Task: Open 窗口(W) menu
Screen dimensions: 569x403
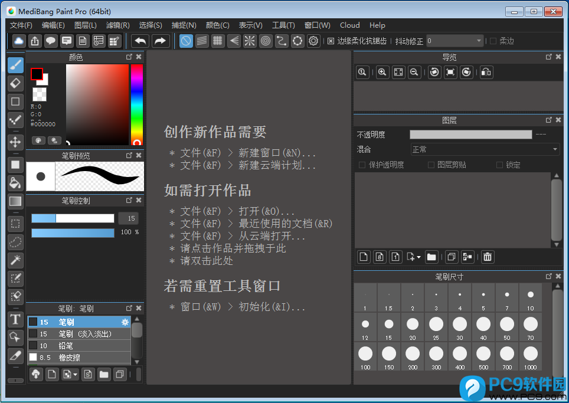Action: pyautogui.click(x=317, y=25)
